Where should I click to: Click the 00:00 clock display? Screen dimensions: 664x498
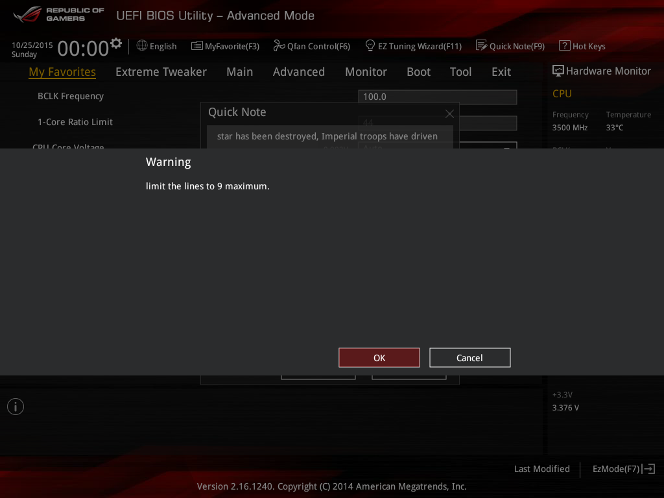pos(83,48)
